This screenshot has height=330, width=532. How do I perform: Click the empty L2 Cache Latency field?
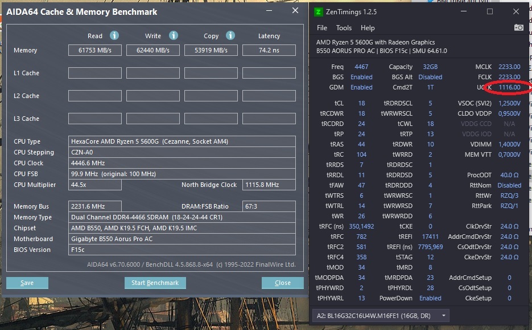point(269,96)
